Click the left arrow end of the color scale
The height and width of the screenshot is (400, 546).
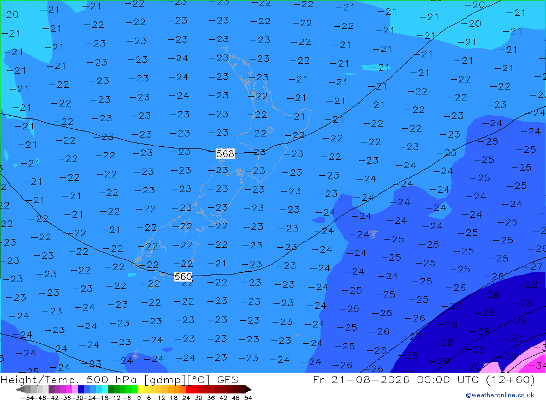pos(20,390)
